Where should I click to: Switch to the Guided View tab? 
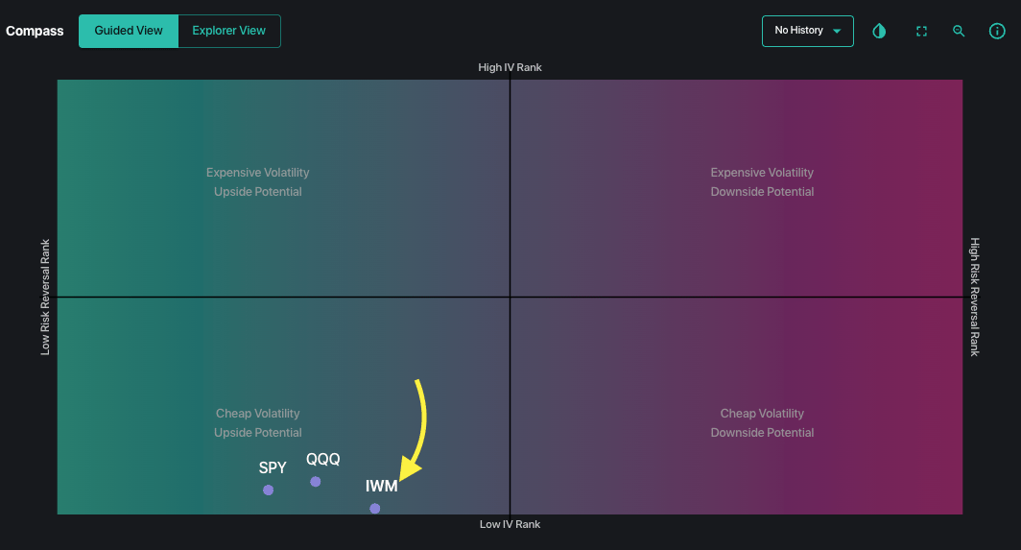129,31
